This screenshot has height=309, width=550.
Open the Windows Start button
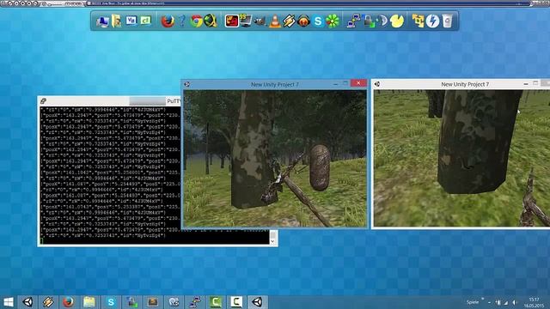(9, 302)
